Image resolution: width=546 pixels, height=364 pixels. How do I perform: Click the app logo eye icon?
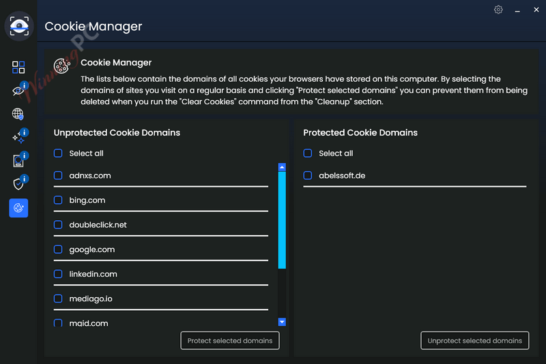(19, 26)
